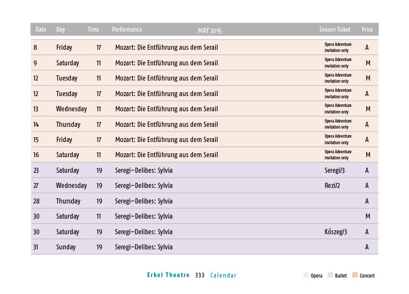Click the Opera legend color swatch
This screenshot has height=294, width=409.
tap(306, 275)
